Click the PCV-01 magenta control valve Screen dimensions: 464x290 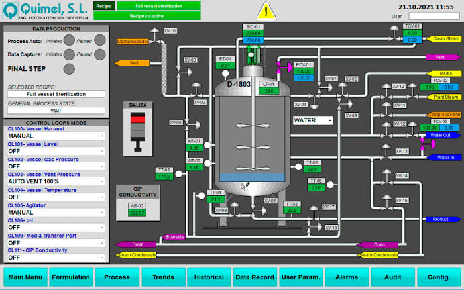[x=283, y=68]
